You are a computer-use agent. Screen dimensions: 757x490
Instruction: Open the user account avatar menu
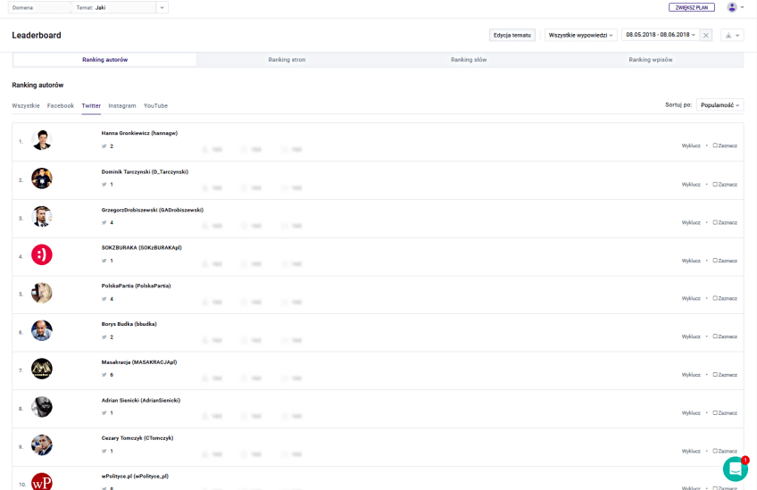point(732,7)
